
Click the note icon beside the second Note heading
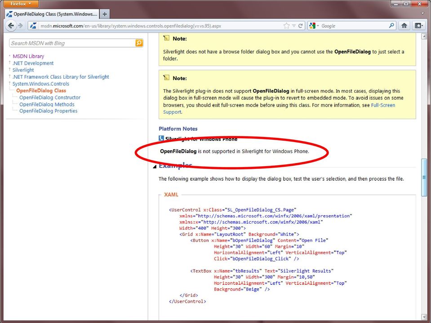tap(166, 77)
